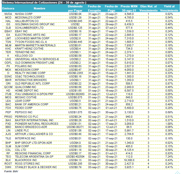Image resolution: width=181 pixels, height=174 pixels.
Task: Select 'UNIVERSAL HEALTH SERVICES-B' cell
Action: tap(37, 59)
